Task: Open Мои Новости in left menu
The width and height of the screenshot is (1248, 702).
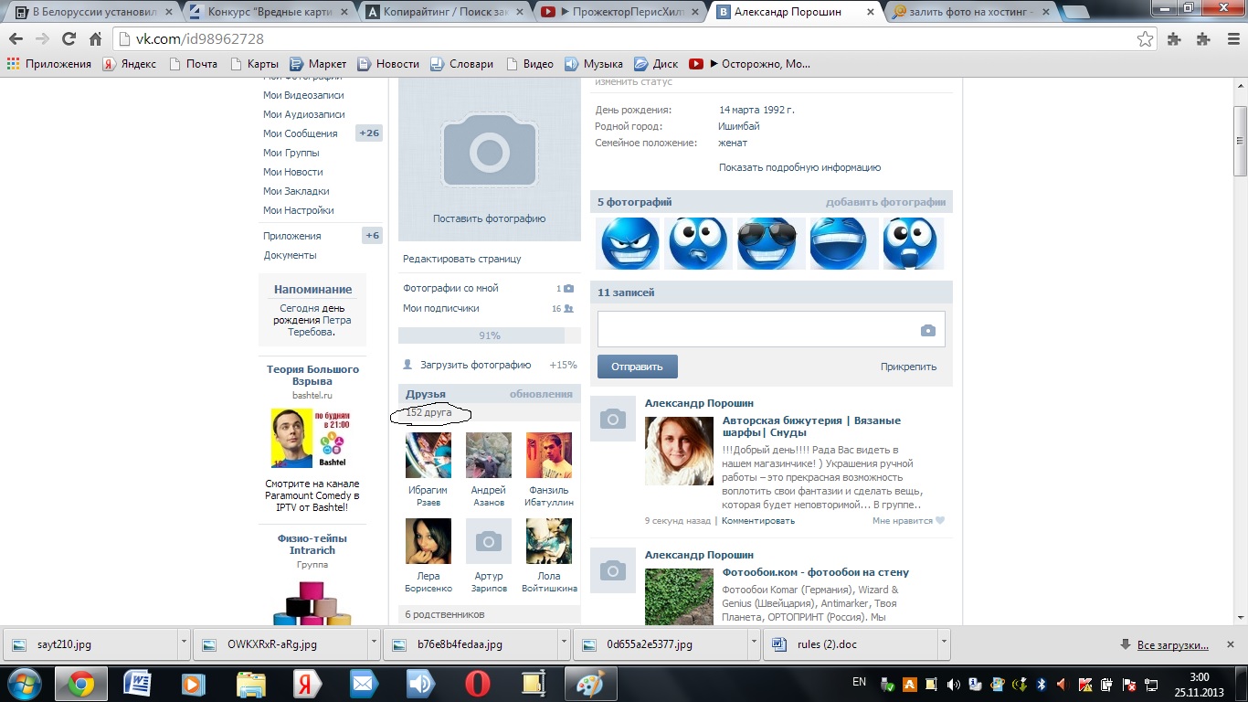Action: click(292, 172)
